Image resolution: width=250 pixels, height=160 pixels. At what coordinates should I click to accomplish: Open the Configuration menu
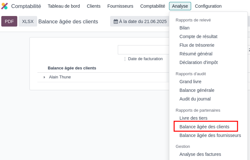pos(208,6)
